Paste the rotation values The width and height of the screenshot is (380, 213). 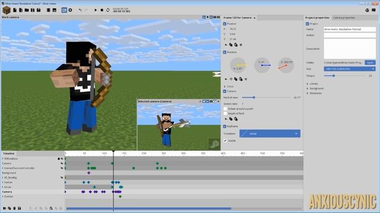pos(240,79)
